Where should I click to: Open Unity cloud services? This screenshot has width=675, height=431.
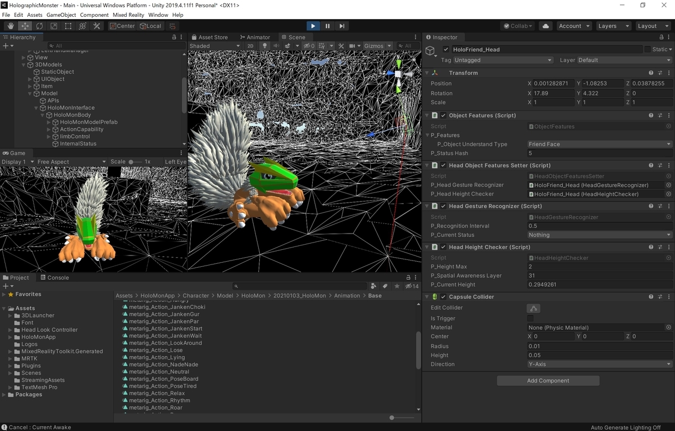[545, 26]
